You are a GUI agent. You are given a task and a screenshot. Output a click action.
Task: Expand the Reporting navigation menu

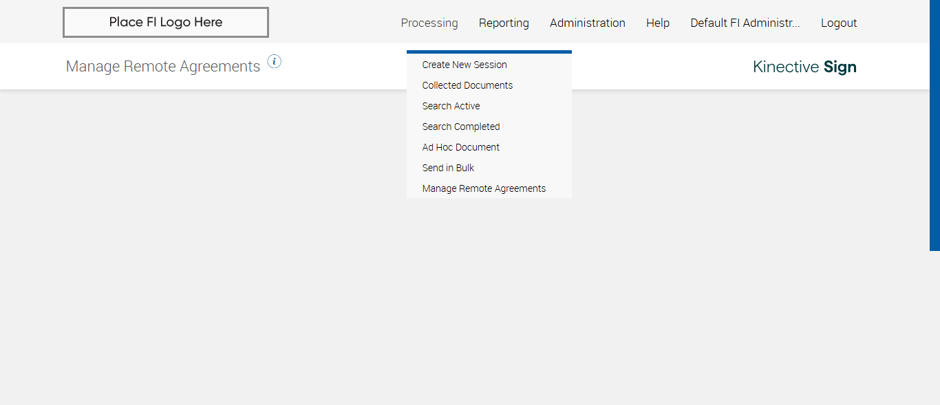point(504,23)
